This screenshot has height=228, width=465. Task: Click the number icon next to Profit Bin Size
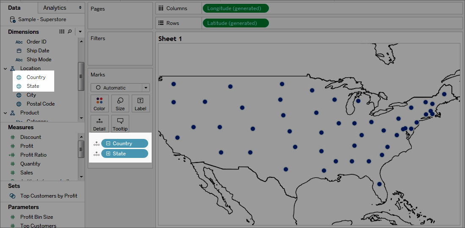[12, 217]
